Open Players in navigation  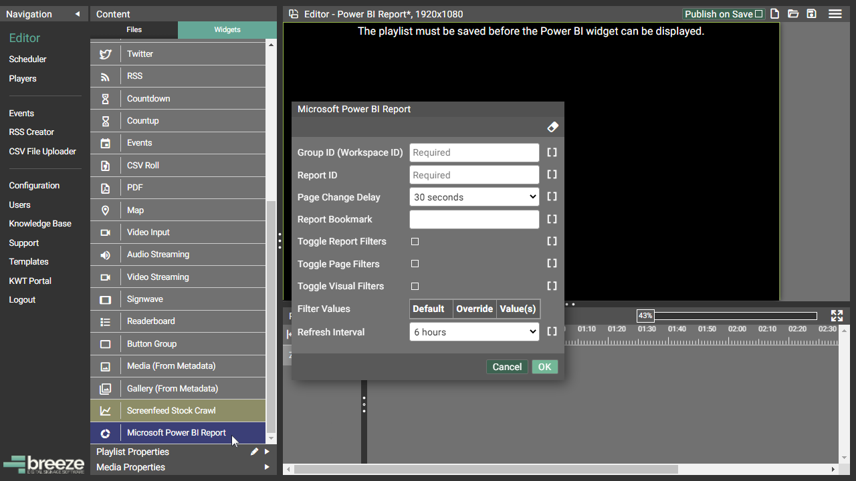click(x=23, y=79)
